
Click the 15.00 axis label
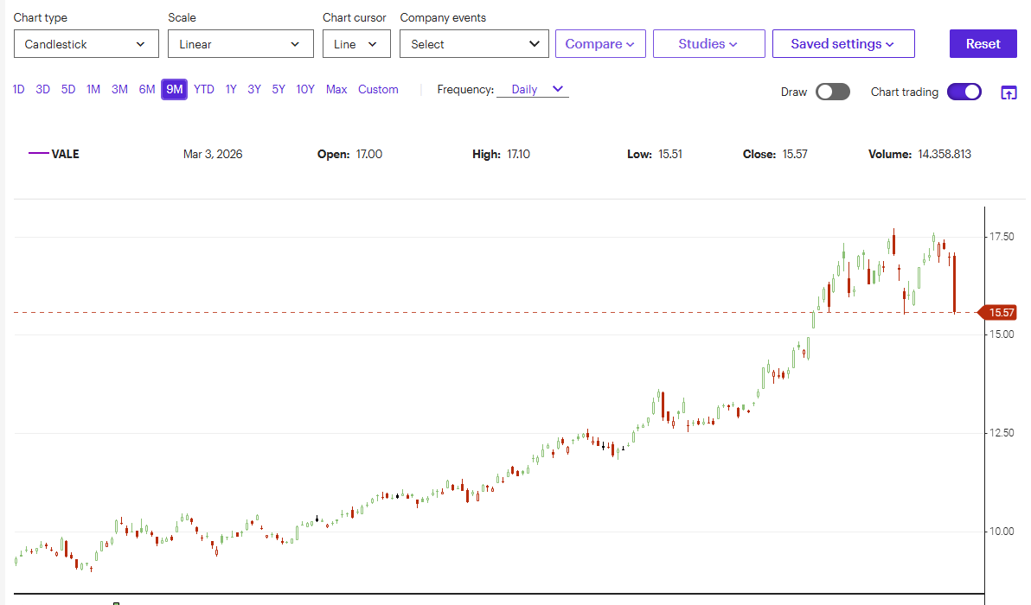(x=1002, y=334)
